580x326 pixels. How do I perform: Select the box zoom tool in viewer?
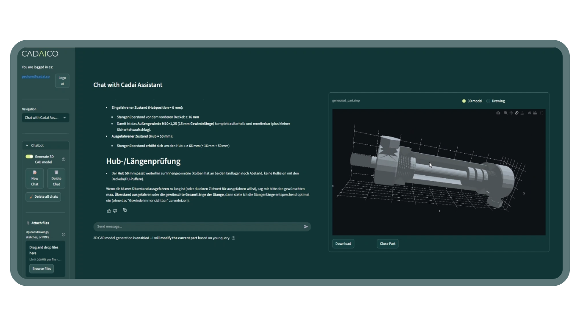pyautogui.click(x=505, y=113)
